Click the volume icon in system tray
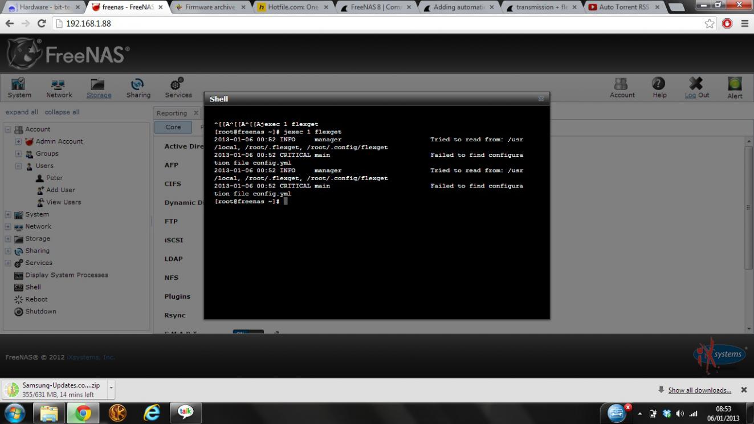Screen dimensions: 754x424 (x=680, y=414)
